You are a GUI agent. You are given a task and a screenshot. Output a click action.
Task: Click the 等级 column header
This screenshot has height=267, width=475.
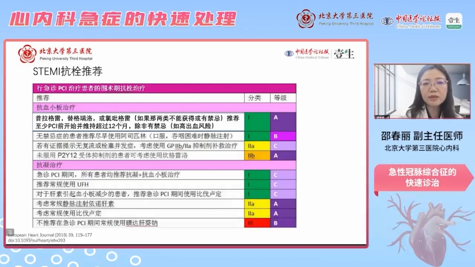(283, 98)
